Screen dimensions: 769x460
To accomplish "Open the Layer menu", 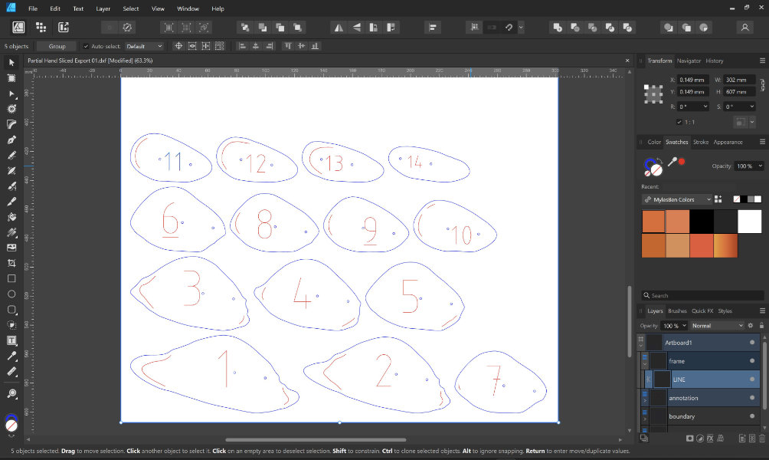I will [x=103, y=8].
